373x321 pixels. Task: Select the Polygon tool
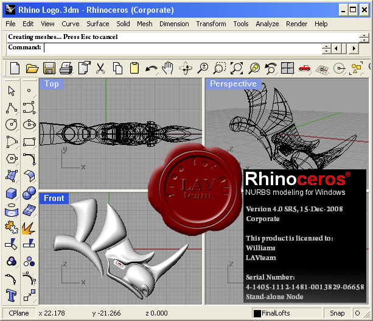coord(12,158)
